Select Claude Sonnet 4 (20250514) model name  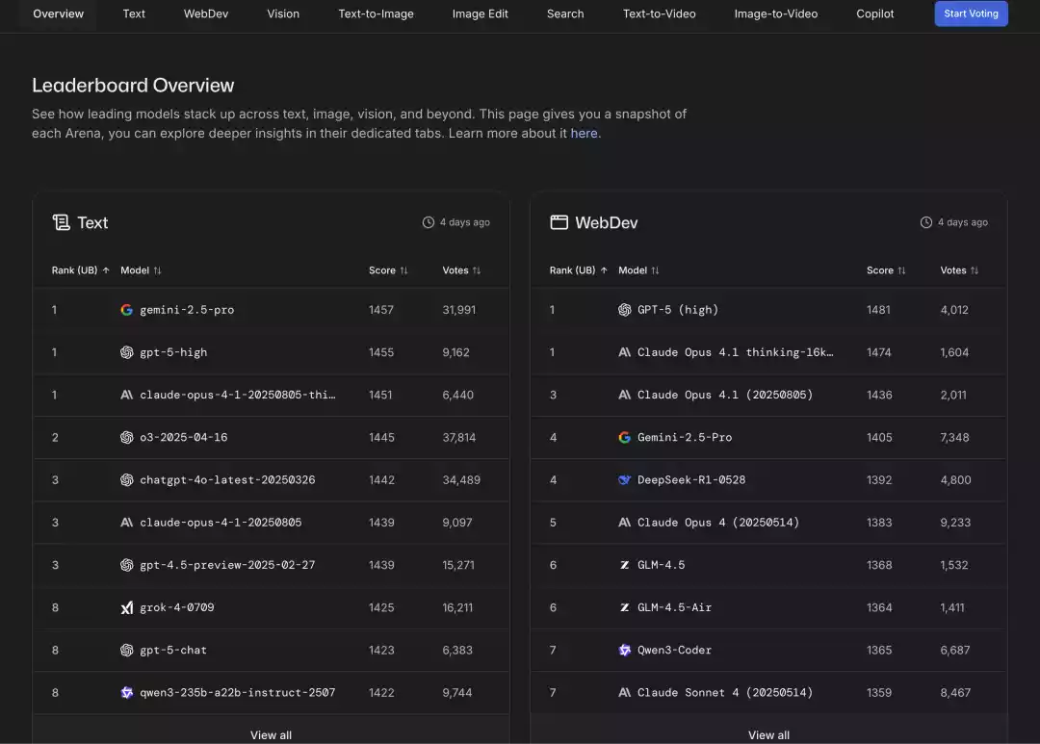tap(725, 692)
